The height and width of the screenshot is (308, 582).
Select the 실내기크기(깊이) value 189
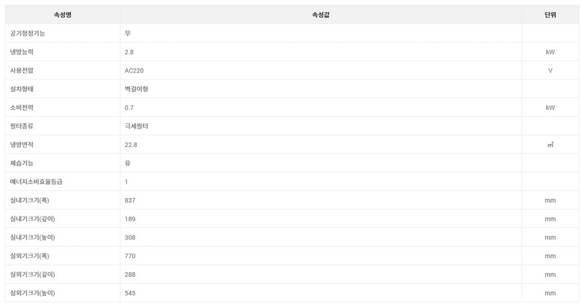click(x=130, y=219)
